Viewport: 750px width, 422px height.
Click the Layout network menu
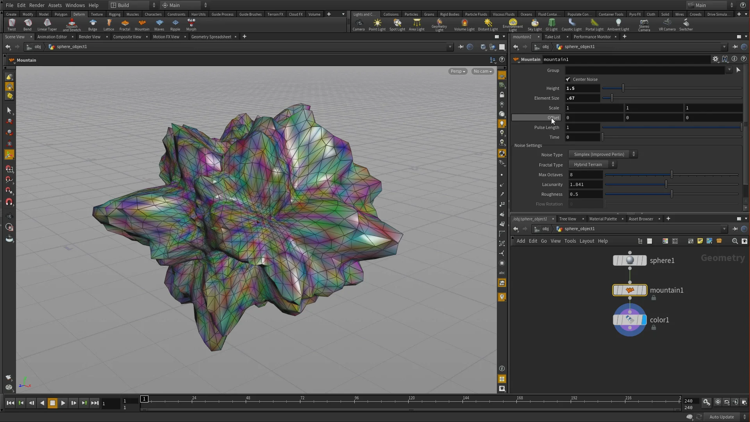(x=586, y=241)
